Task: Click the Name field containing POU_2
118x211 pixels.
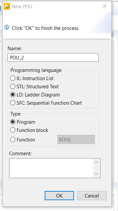Action: click(53, 57)
